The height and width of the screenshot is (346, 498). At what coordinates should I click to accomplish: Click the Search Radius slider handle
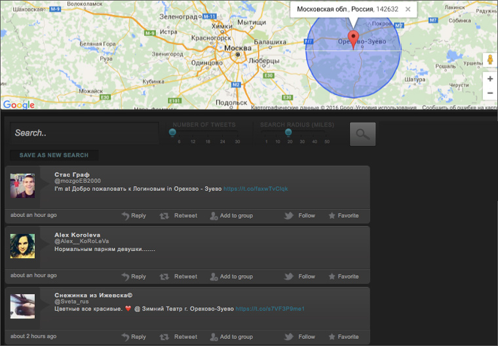[x=288, y=132]
